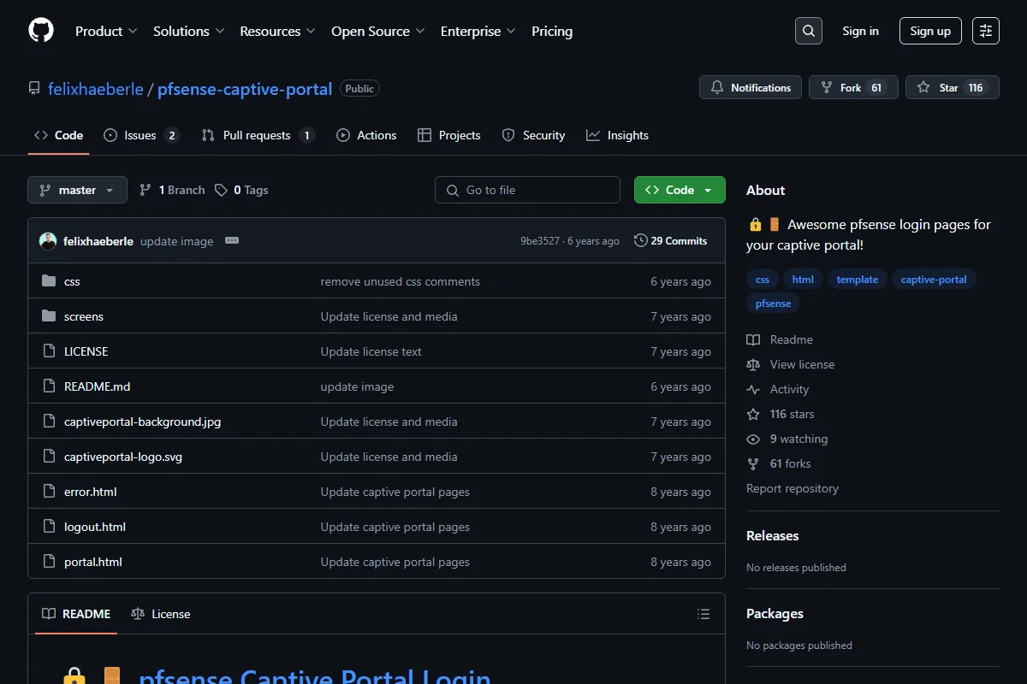
Task: Open the green Code dropdown
Action: (680, 190)
